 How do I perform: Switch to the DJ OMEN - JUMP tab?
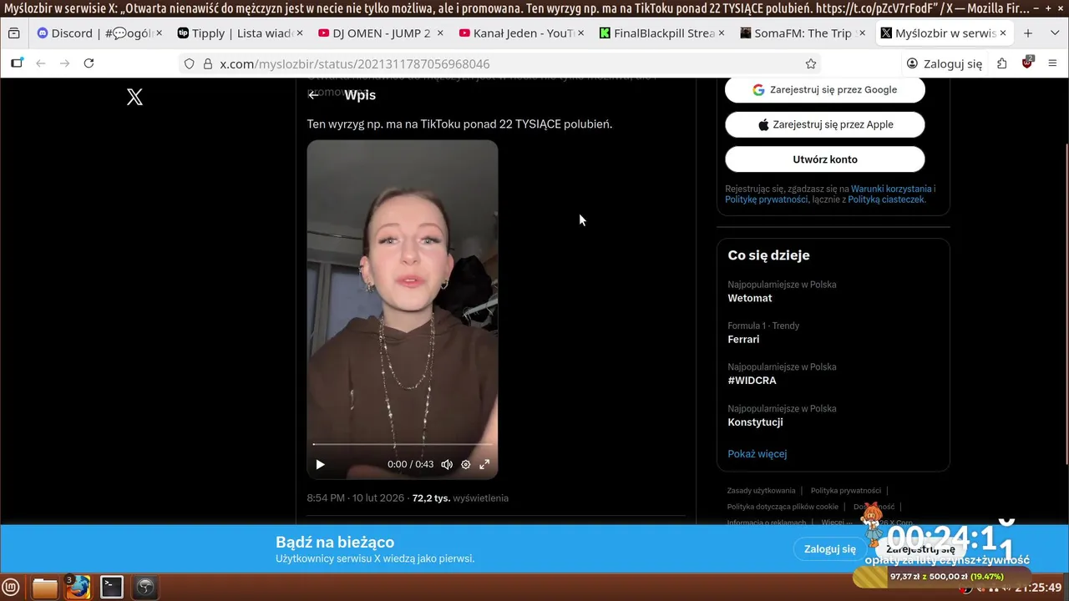pos(380,33)
